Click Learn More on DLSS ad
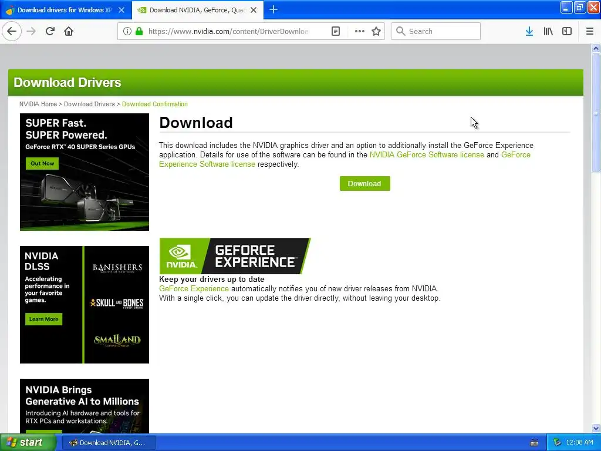The image size is (601, 451). pyautogui.click(x=43, y=319)
